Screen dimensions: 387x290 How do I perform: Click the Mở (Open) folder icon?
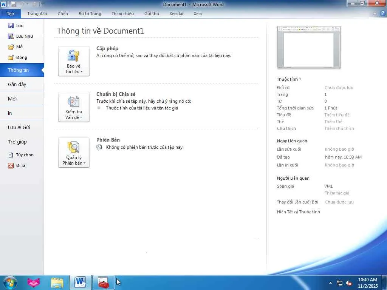tap(11, 47)
